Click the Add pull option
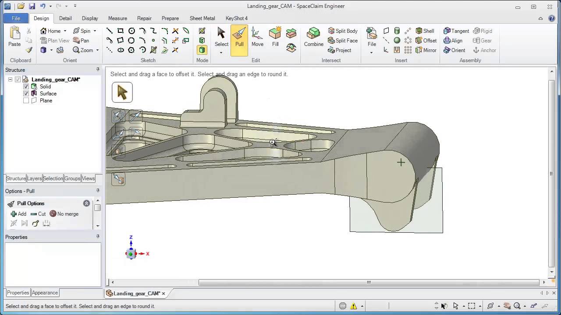 [18, 214]
